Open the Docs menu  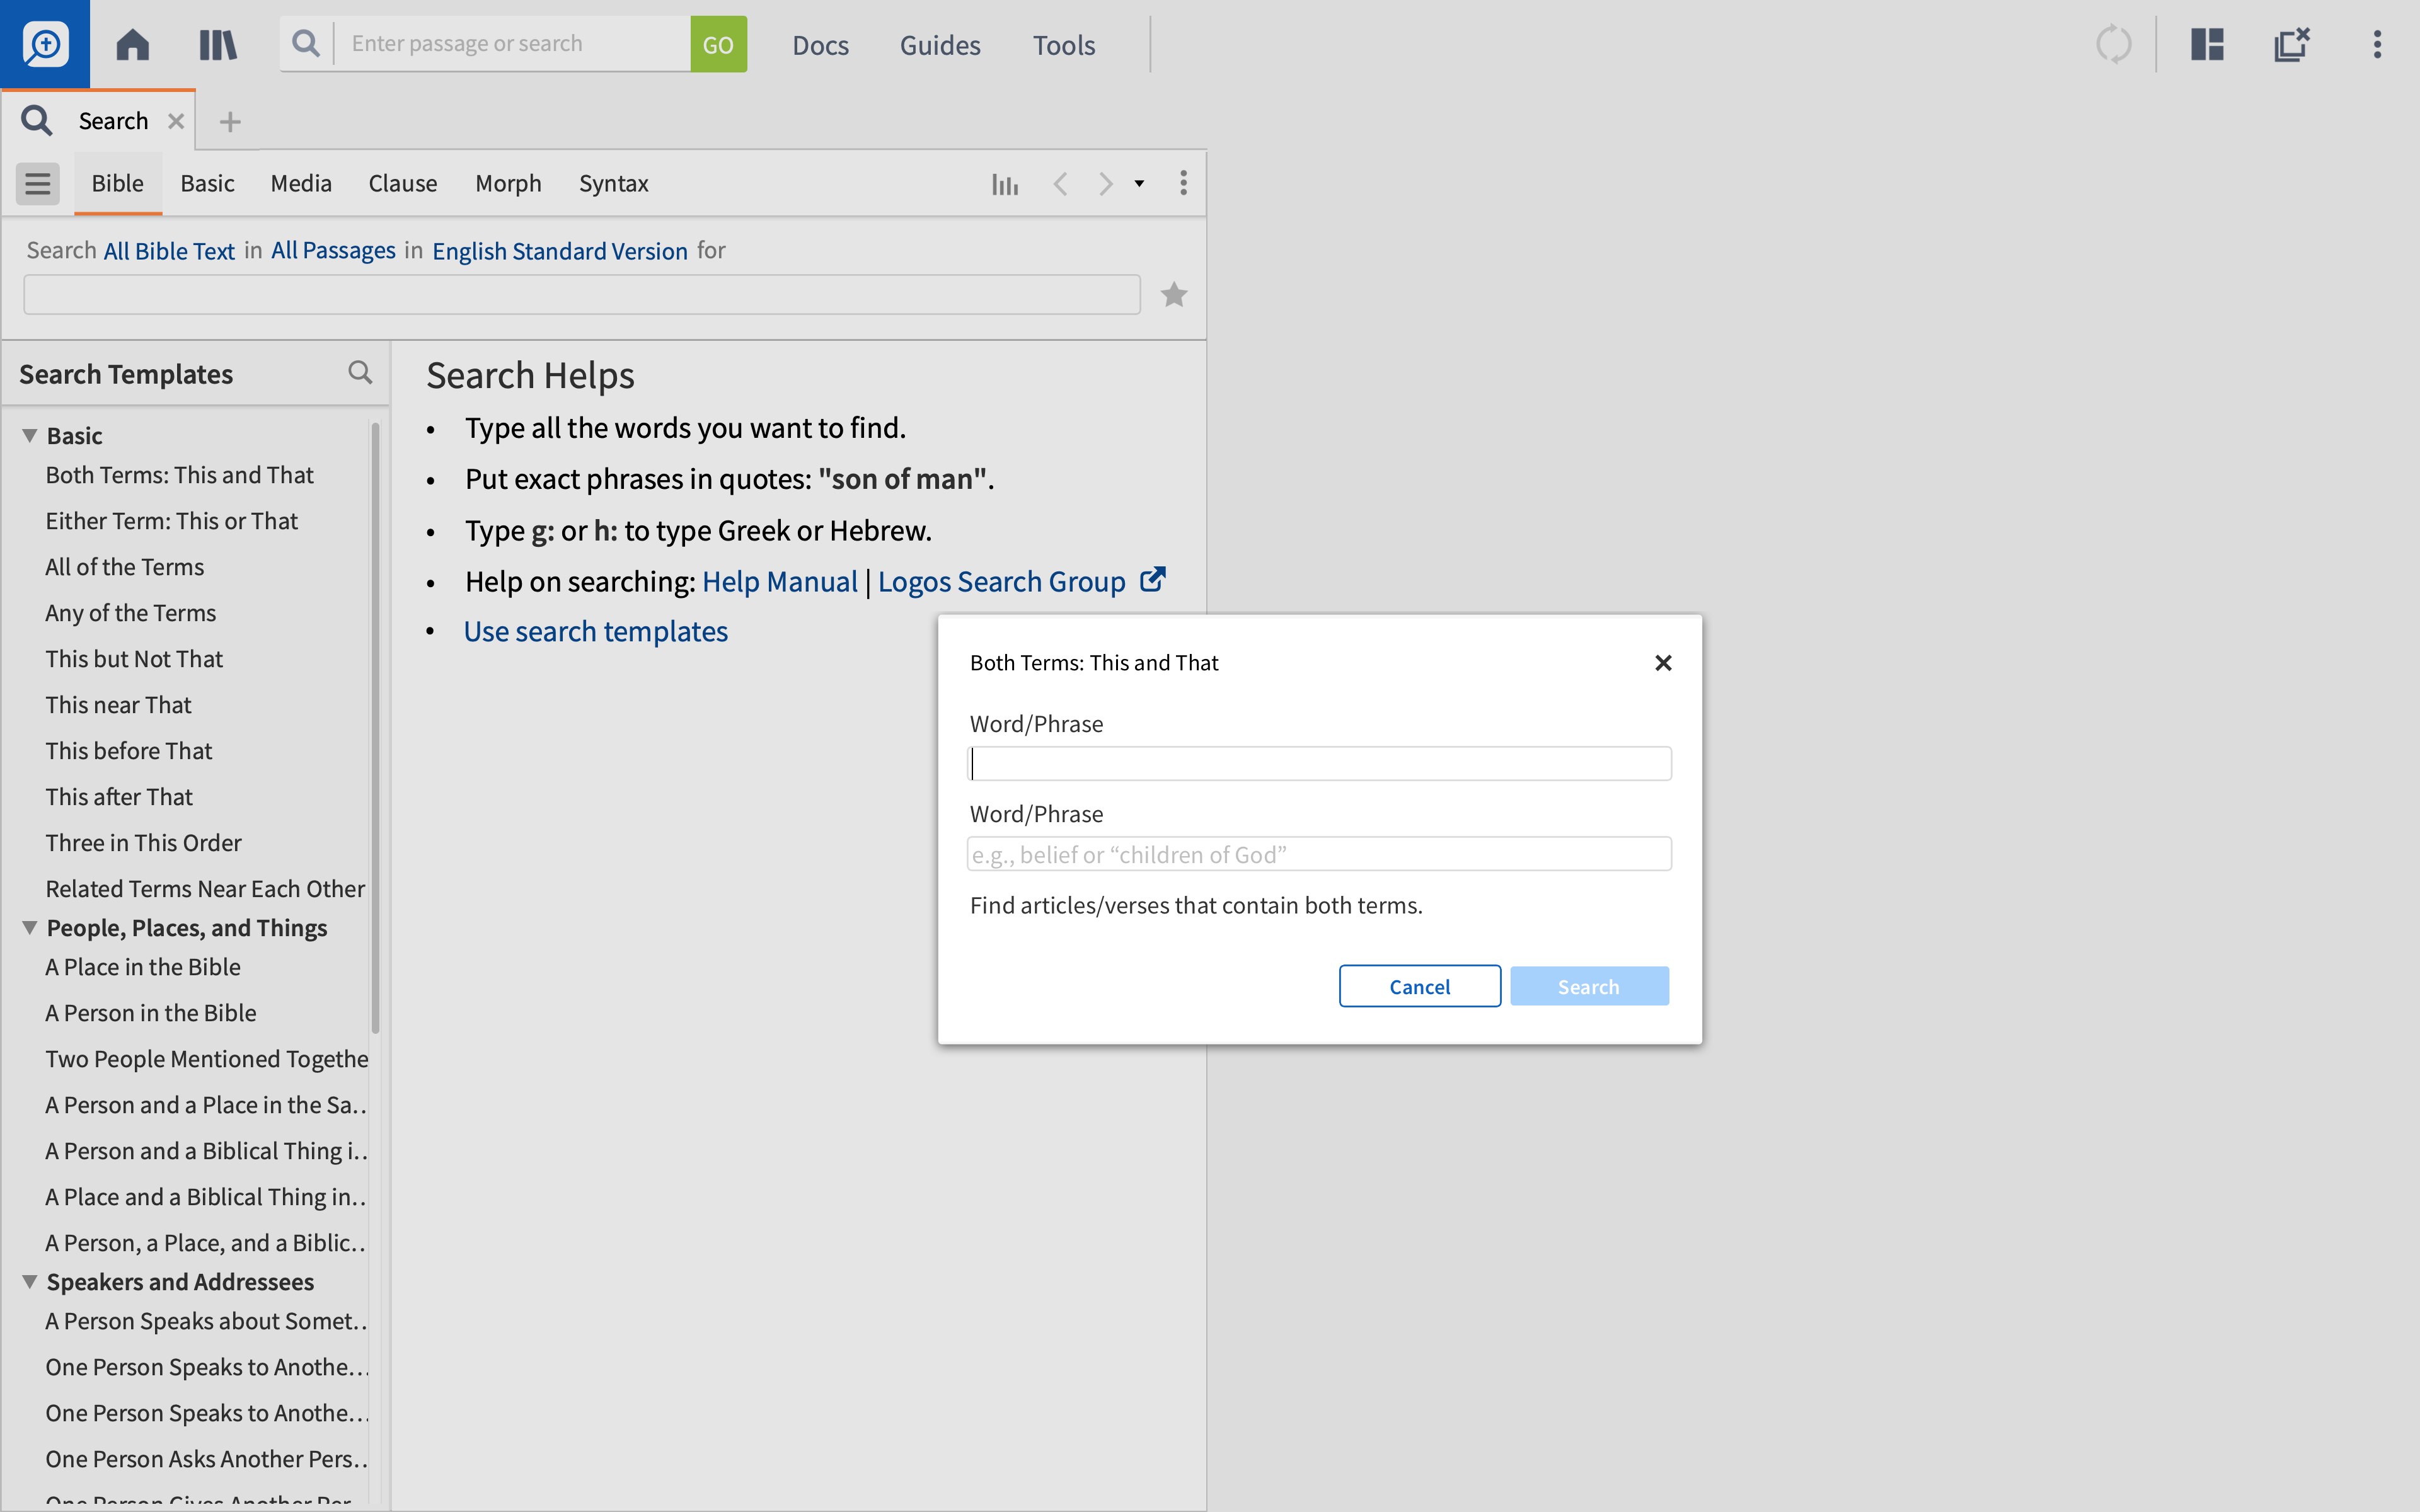point(820,45)
